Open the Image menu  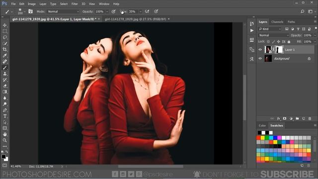32,4
